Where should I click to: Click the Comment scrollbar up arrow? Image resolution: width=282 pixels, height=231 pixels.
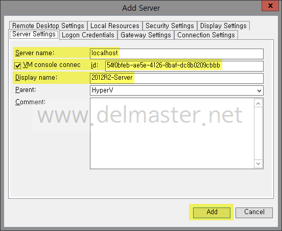[x=258, y=103]
